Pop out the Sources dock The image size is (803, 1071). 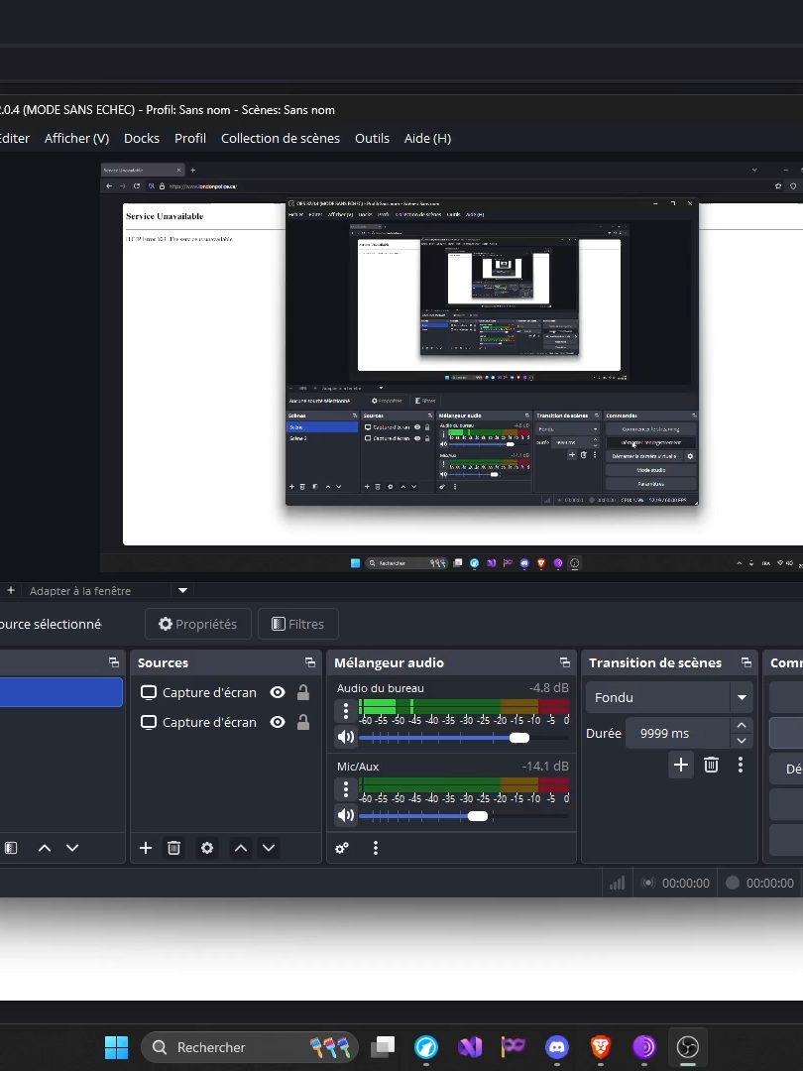310,662
